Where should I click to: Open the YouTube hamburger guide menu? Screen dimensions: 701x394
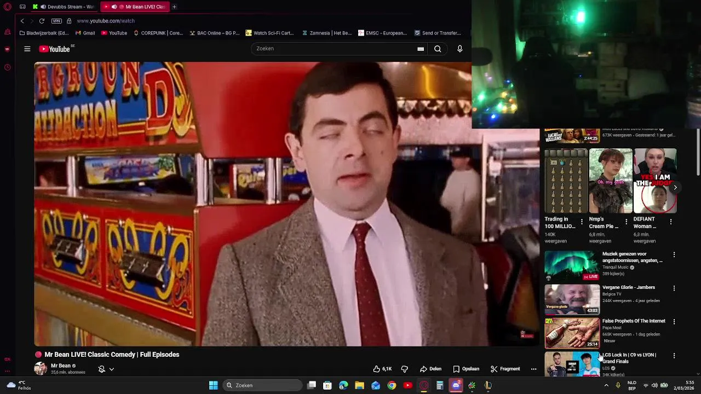click(x=27, y=49)
